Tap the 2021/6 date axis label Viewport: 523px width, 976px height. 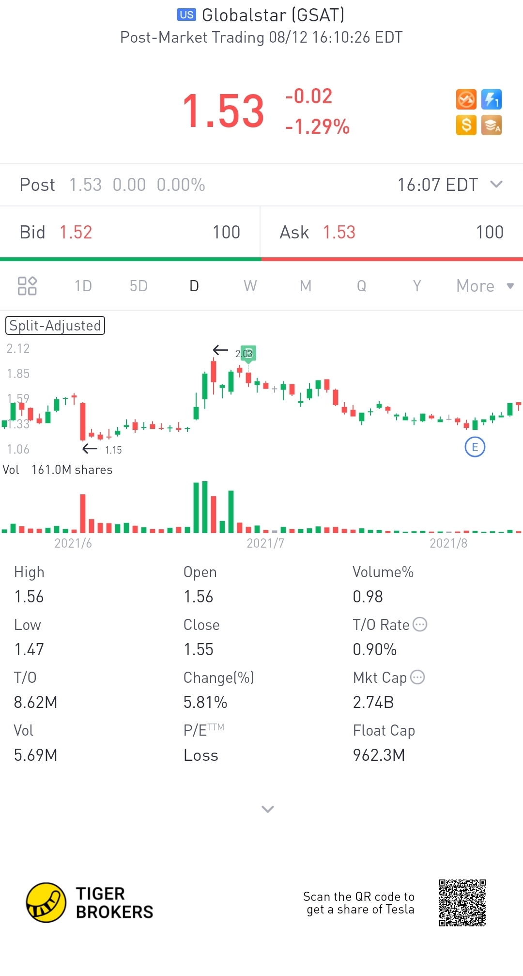[x=73, y=543]
